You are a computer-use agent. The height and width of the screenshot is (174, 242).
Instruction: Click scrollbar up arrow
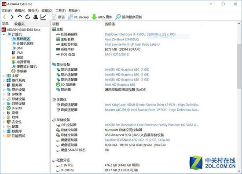point(239,24)
